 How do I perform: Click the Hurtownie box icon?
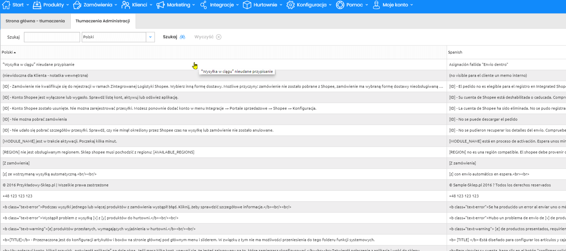[247, 5]
